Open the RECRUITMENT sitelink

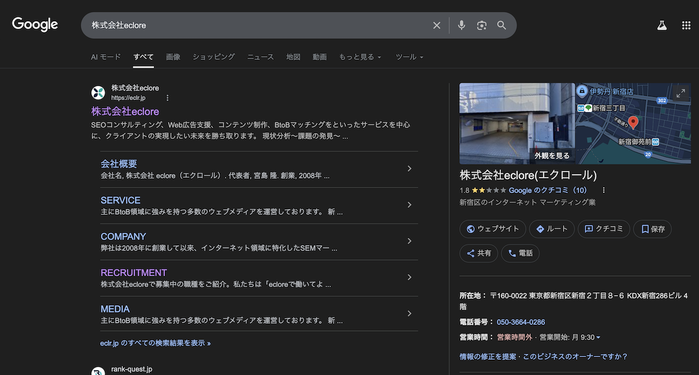click(134, 272)
